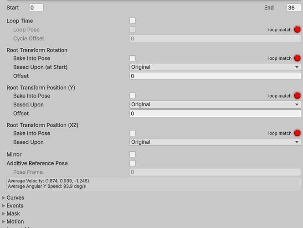Open Based Upon dropdown for Position (XZ)
This screenshot has width=303, height=228.
point(215,142)
